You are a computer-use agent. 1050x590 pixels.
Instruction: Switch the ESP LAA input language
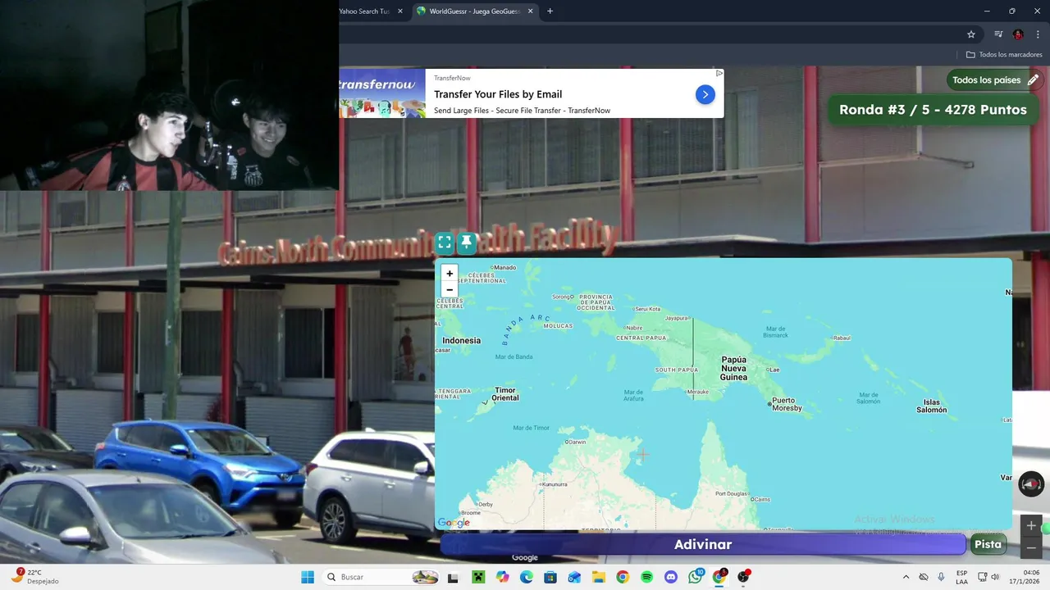pos(961,577)
